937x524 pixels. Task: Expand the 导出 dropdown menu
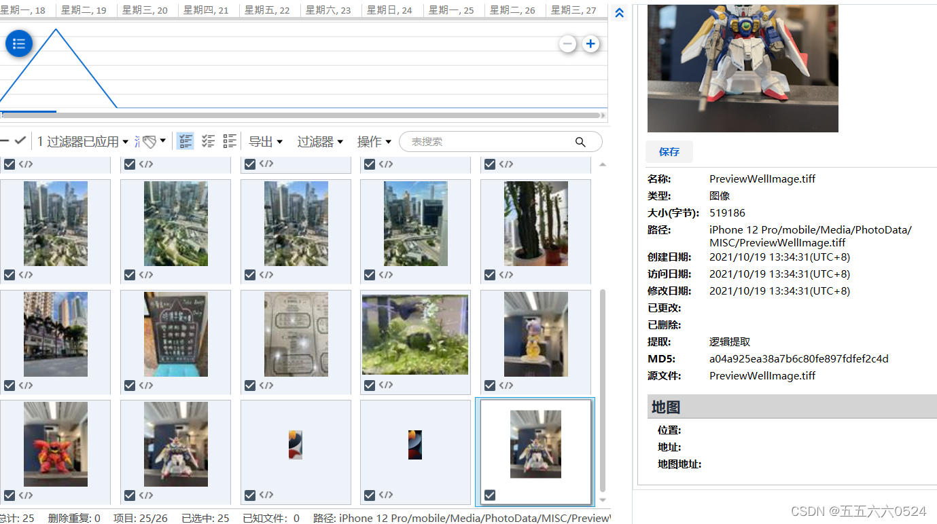click(265, 141)
